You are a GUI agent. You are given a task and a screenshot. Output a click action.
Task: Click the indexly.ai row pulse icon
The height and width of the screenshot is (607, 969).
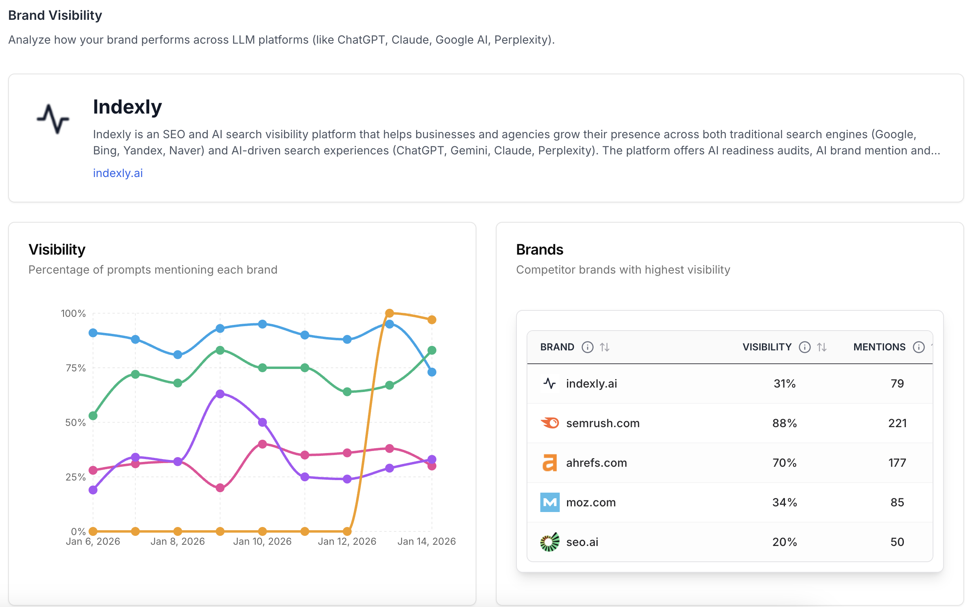pos(550,384)
